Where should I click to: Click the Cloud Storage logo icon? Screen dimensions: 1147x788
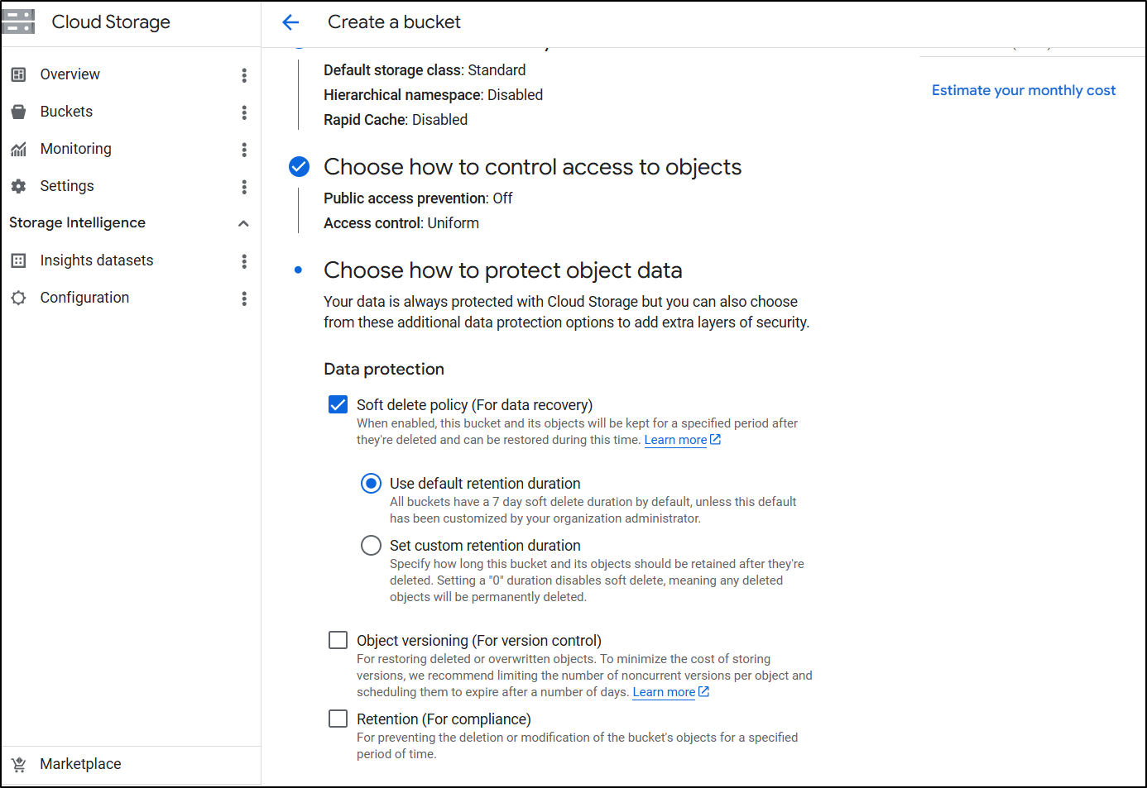point(18,21)
